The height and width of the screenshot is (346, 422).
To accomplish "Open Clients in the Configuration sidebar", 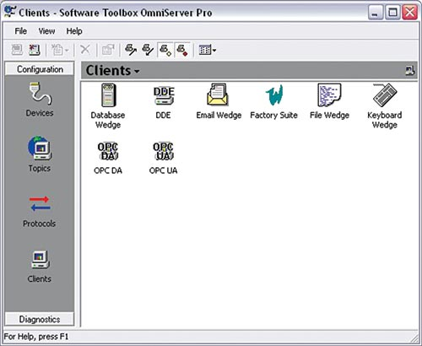I will click(40, 267).
